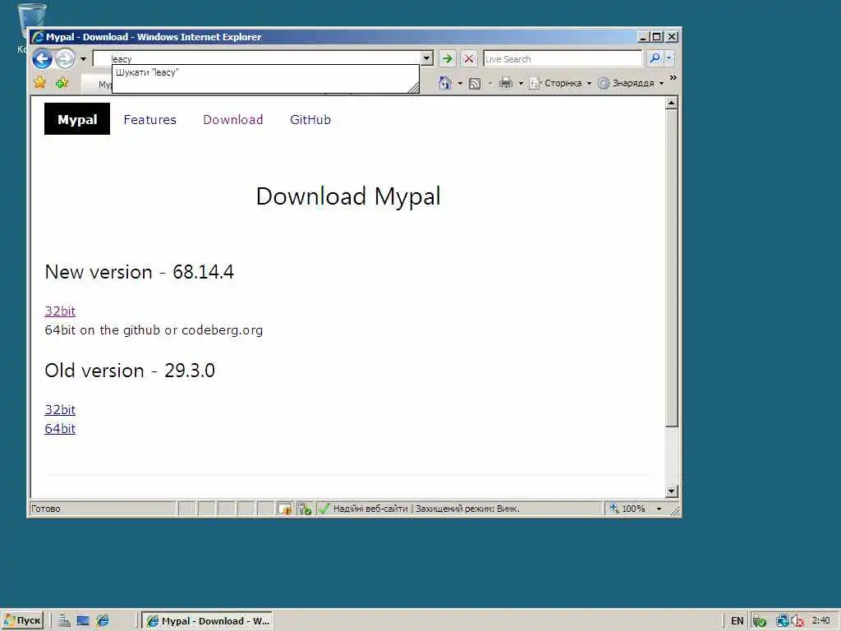Select Mypal - Download taskbar button
This screenshot has width=841, height=631.
click(208, 621)
